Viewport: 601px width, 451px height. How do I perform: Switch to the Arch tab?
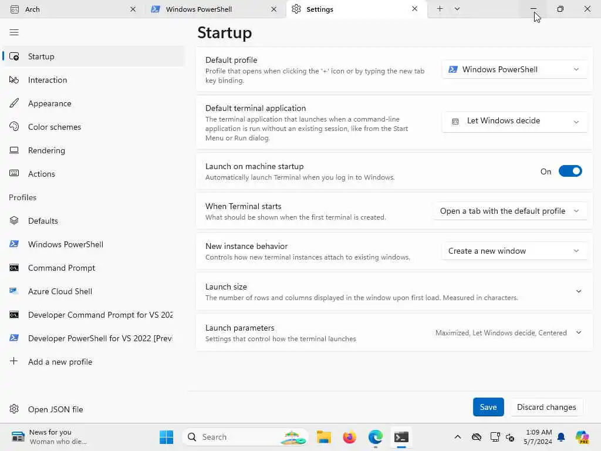coord(73,9)
